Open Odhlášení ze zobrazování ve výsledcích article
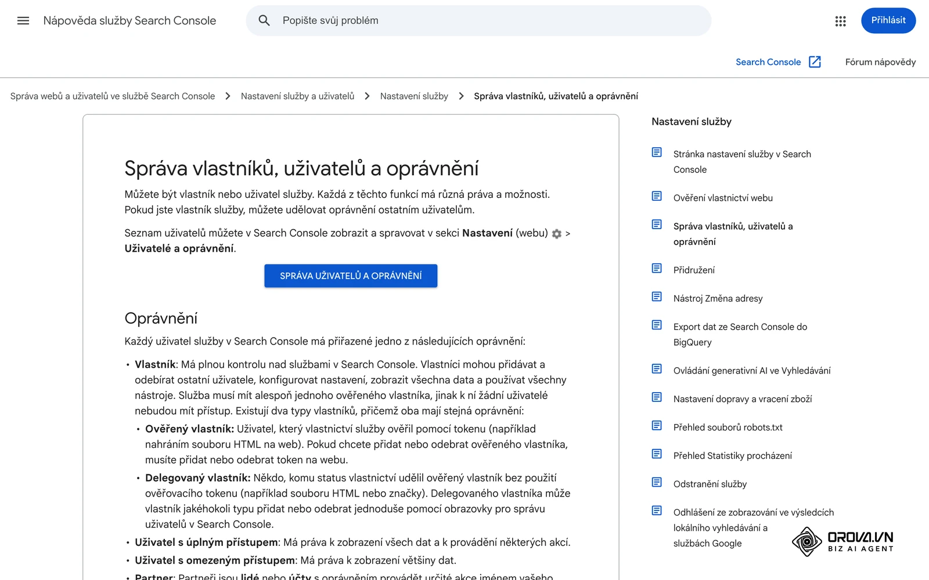The height and width of the screenshot is (580, 929). (x=754, y=528)
